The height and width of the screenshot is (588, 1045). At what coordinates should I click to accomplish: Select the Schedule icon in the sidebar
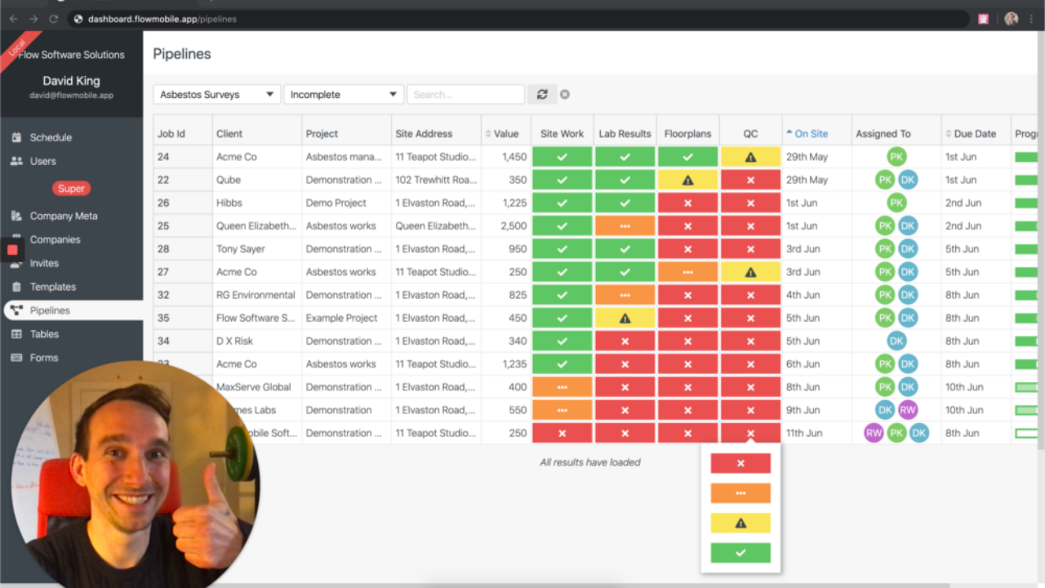[16, 137]
